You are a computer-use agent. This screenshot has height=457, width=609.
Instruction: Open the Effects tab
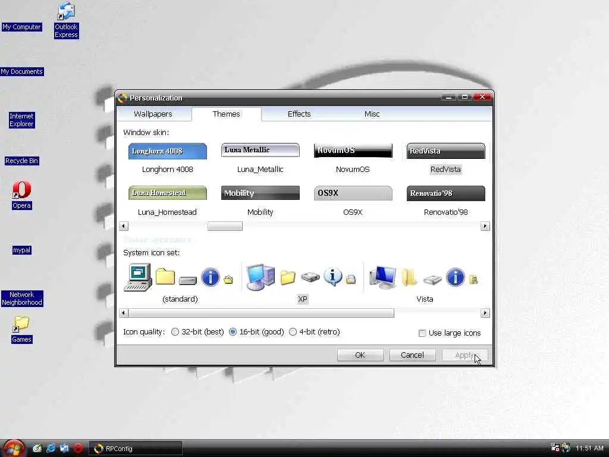(x=299, y=114)
